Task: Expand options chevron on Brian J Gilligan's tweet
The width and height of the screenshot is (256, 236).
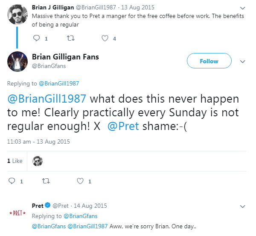Action: 243,8
